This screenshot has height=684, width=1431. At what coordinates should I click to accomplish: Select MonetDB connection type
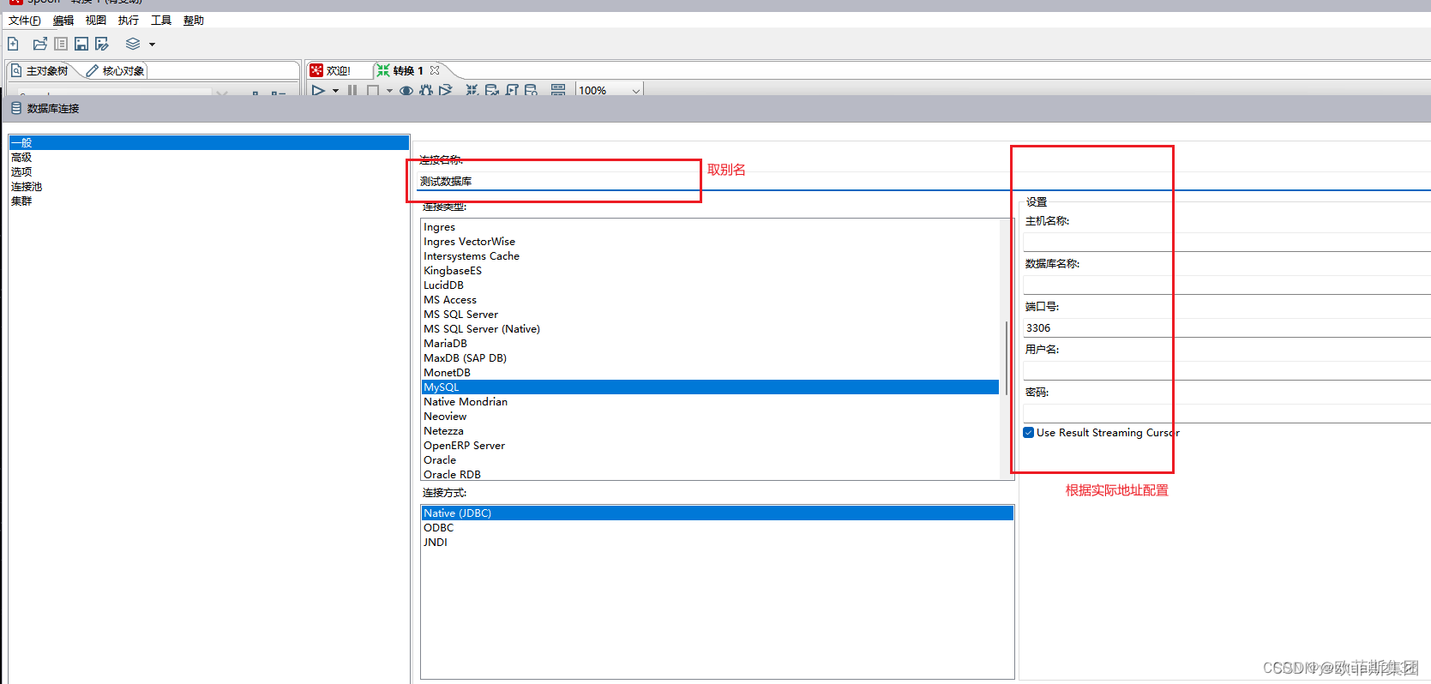click(447, 373)
